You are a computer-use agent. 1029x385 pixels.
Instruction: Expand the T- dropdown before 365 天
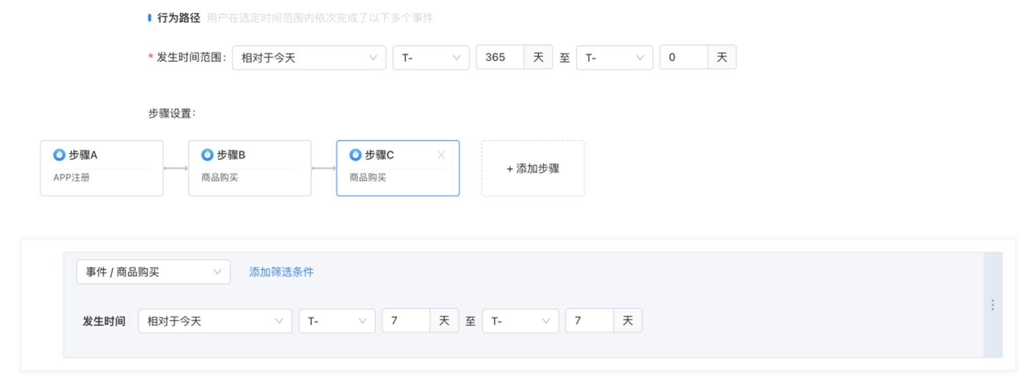[x=431, y=58]
